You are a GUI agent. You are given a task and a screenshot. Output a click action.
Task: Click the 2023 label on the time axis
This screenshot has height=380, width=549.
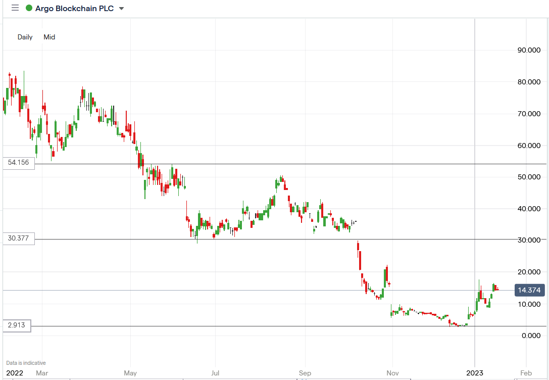click(x=475, y=373)
